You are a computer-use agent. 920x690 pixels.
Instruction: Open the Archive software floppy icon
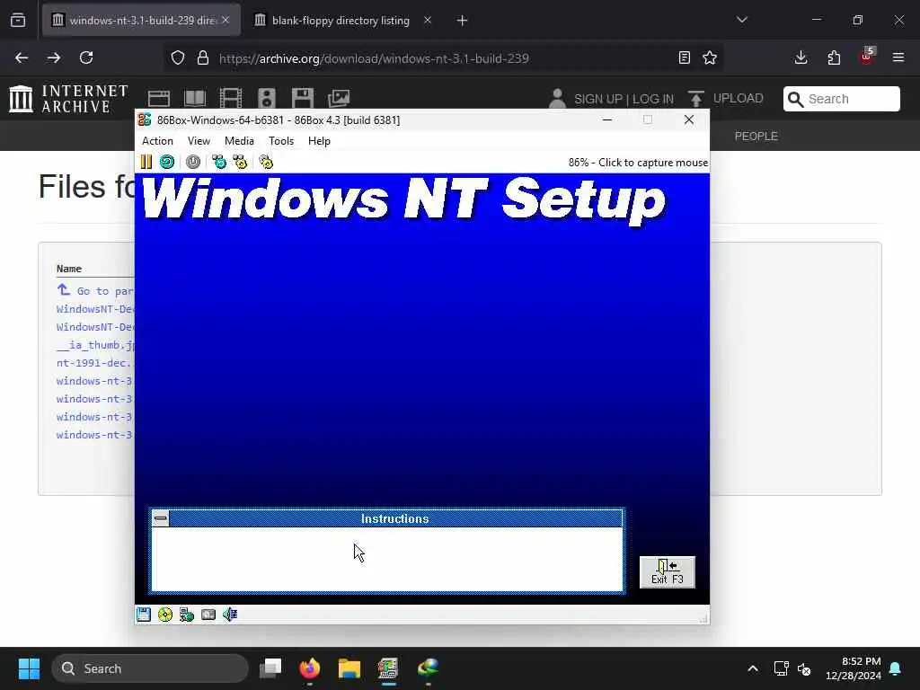303,98
